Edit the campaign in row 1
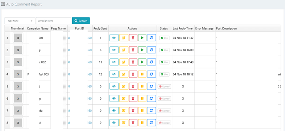The width and height of the screenshot is (285, 131). (124, 38)
